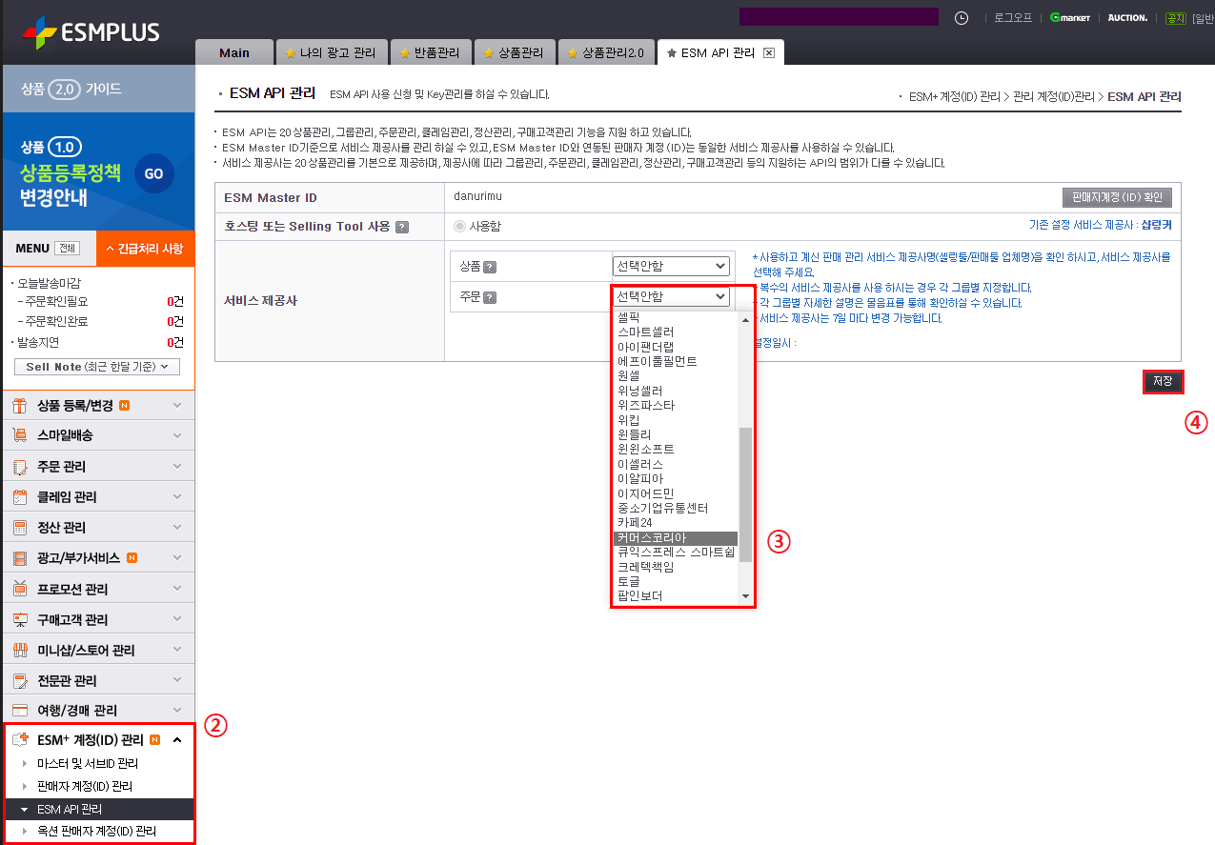The image size is (1215, 845).
Task: Select 이지어드민 in the dropdown list
Action: tap(676, 493)
